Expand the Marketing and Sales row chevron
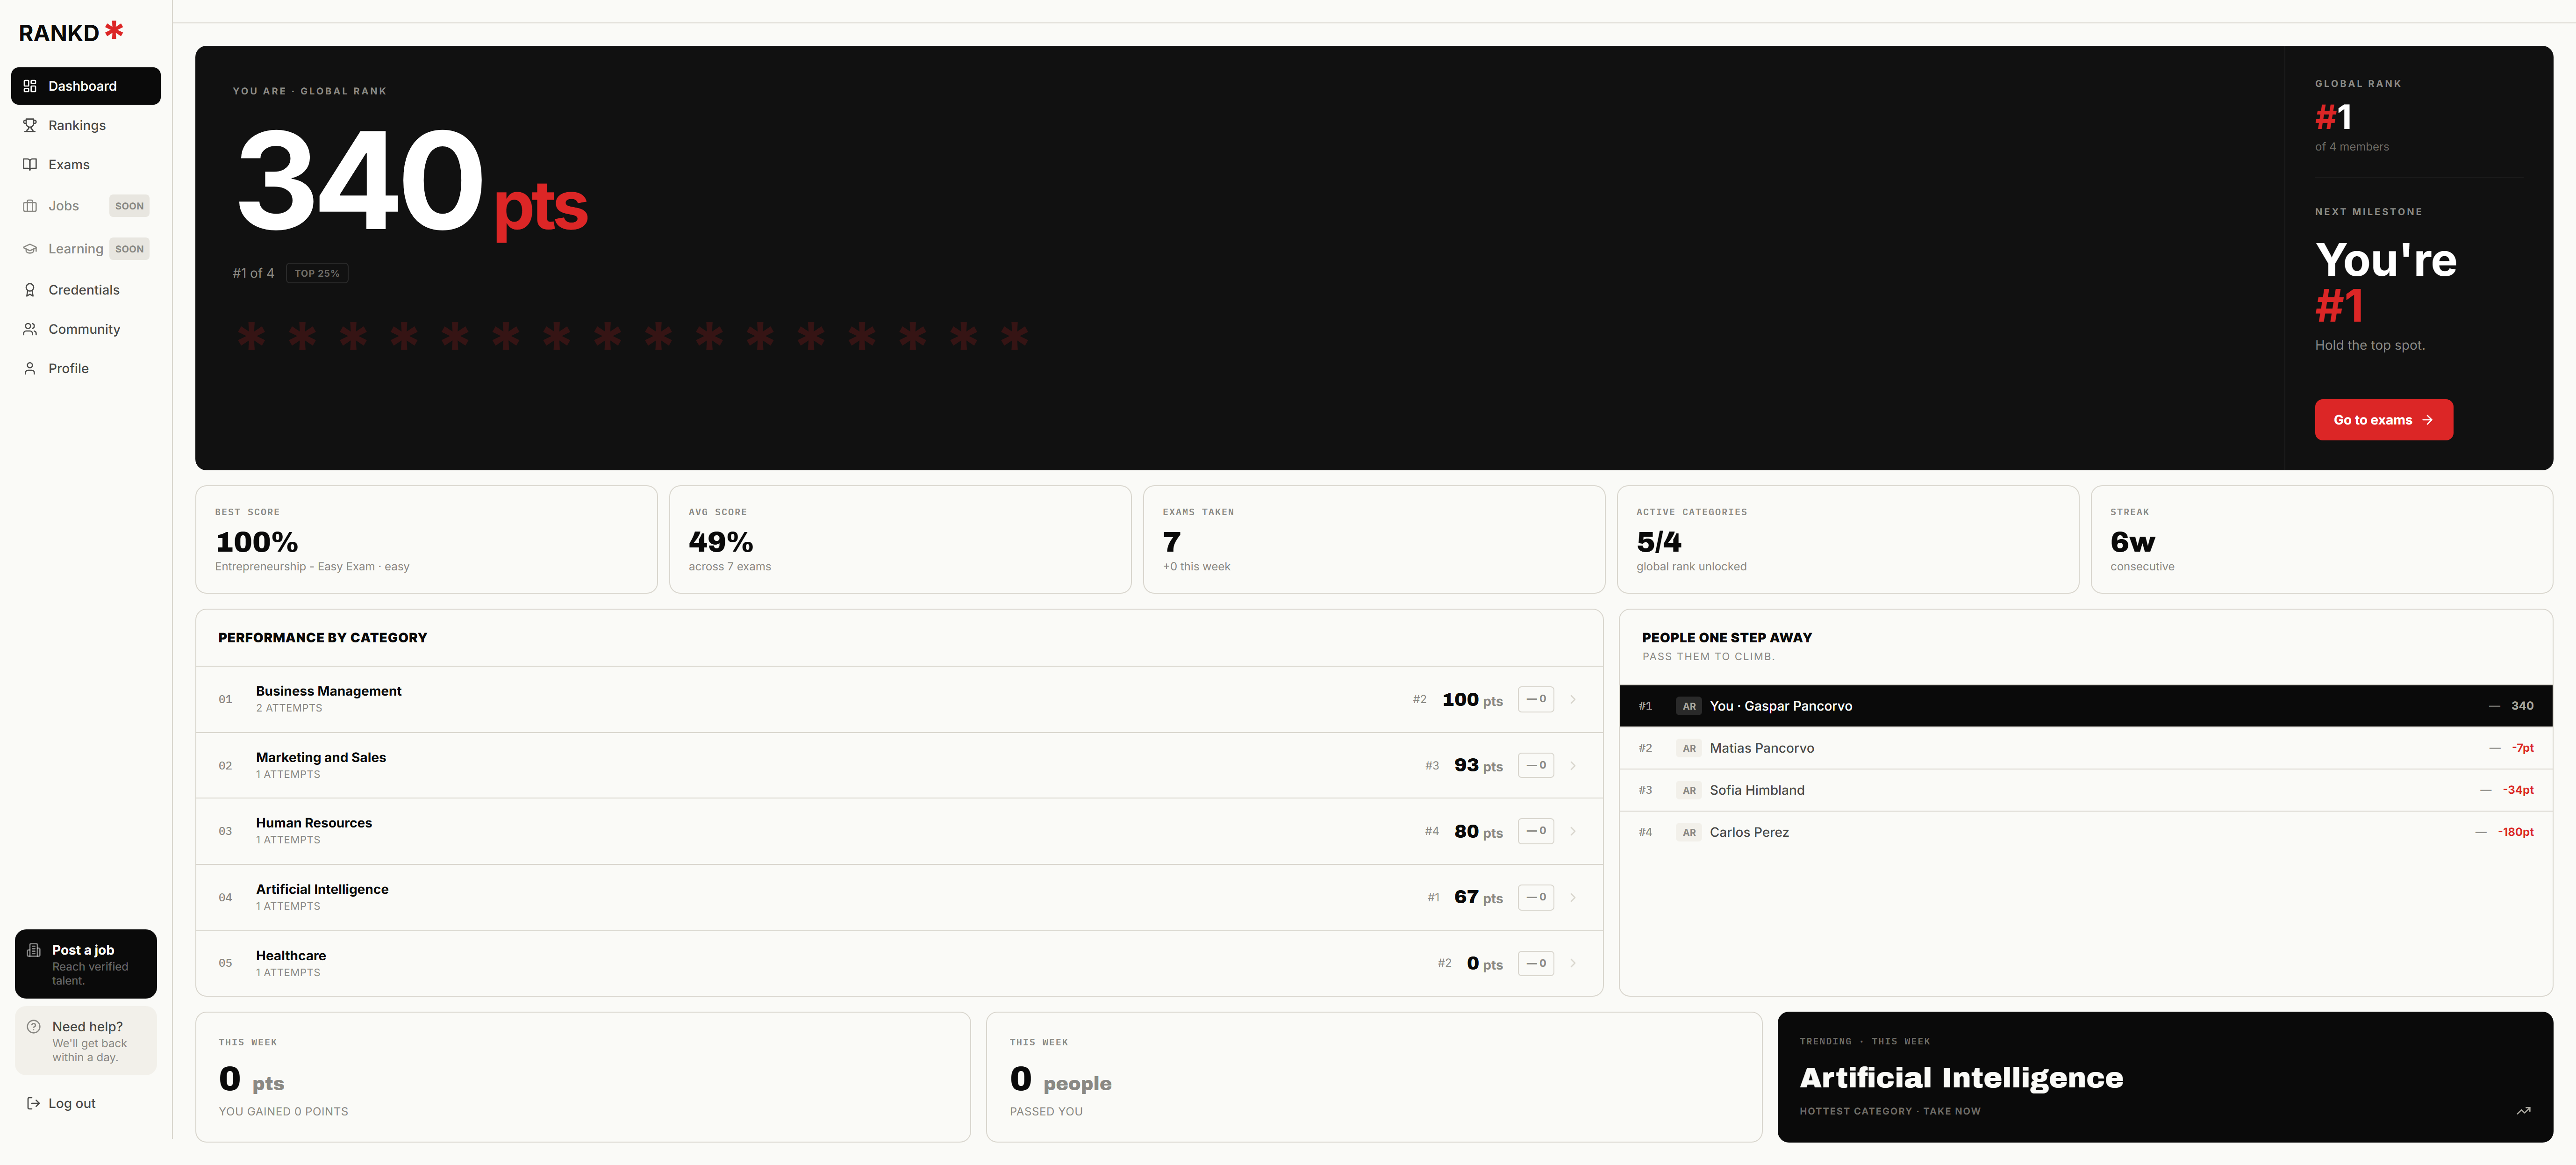This screenshot has width=2576, height=1165. tap(1573, 766)
